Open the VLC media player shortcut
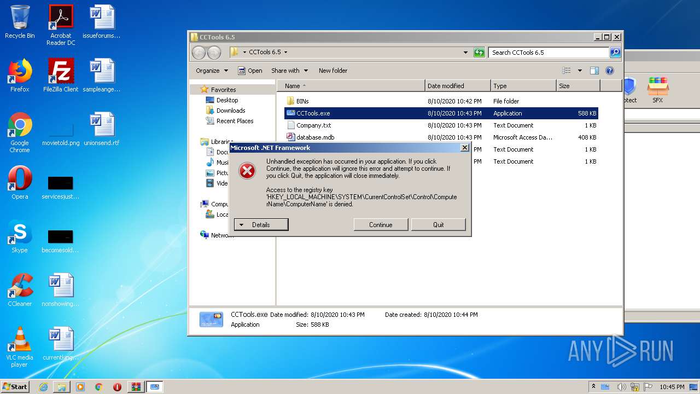 click(20, 347)
